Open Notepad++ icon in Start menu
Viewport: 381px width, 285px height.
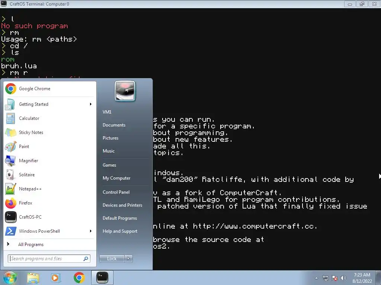11,189
